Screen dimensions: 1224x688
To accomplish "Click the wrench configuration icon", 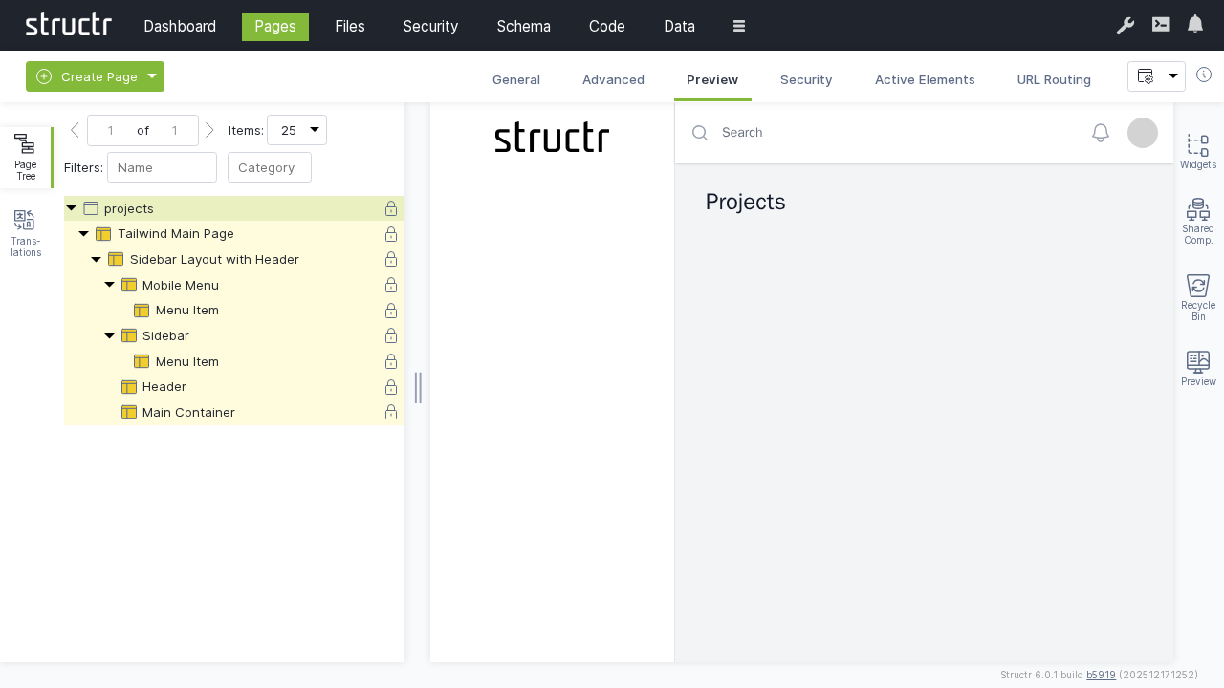I will point(1125,26).
